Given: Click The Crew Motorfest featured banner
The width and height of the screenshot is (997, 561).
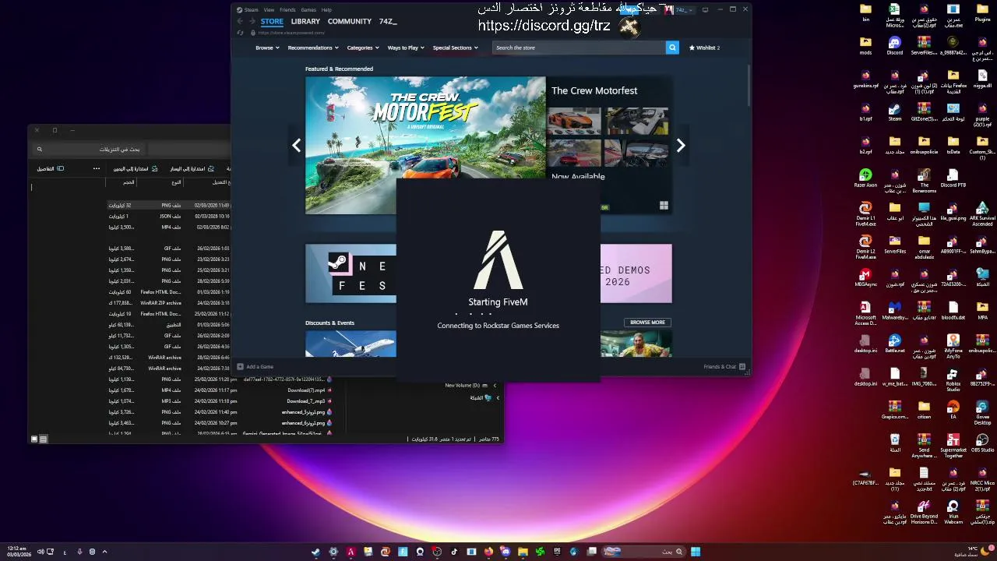Looking at the screenshot, I should coord(425,145).
